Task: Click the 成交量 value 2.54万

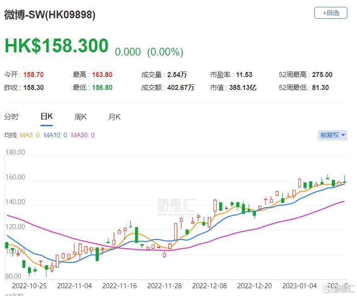Action: 177,74
